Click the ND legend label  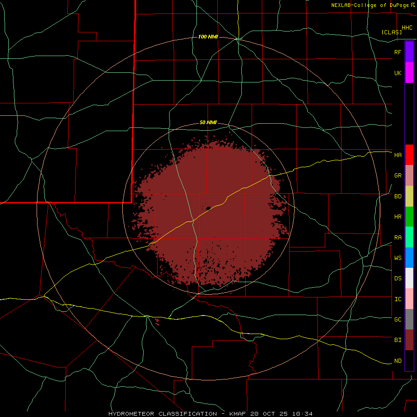click(x=398, y=361)
